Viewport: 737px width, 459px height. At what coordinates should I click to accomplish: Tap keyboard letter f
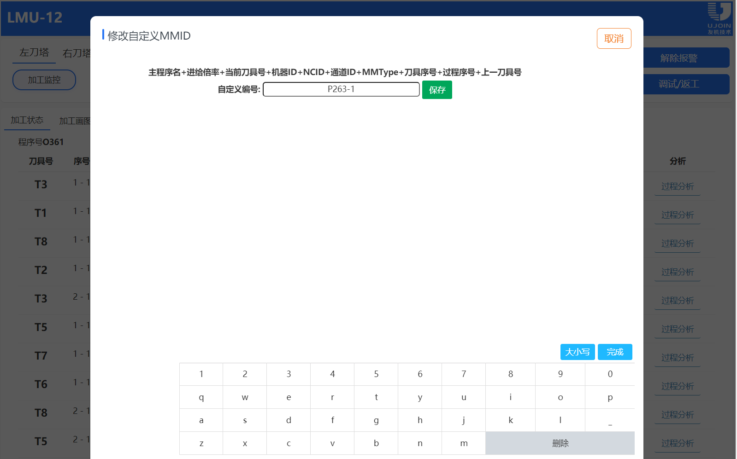point(332,420)
